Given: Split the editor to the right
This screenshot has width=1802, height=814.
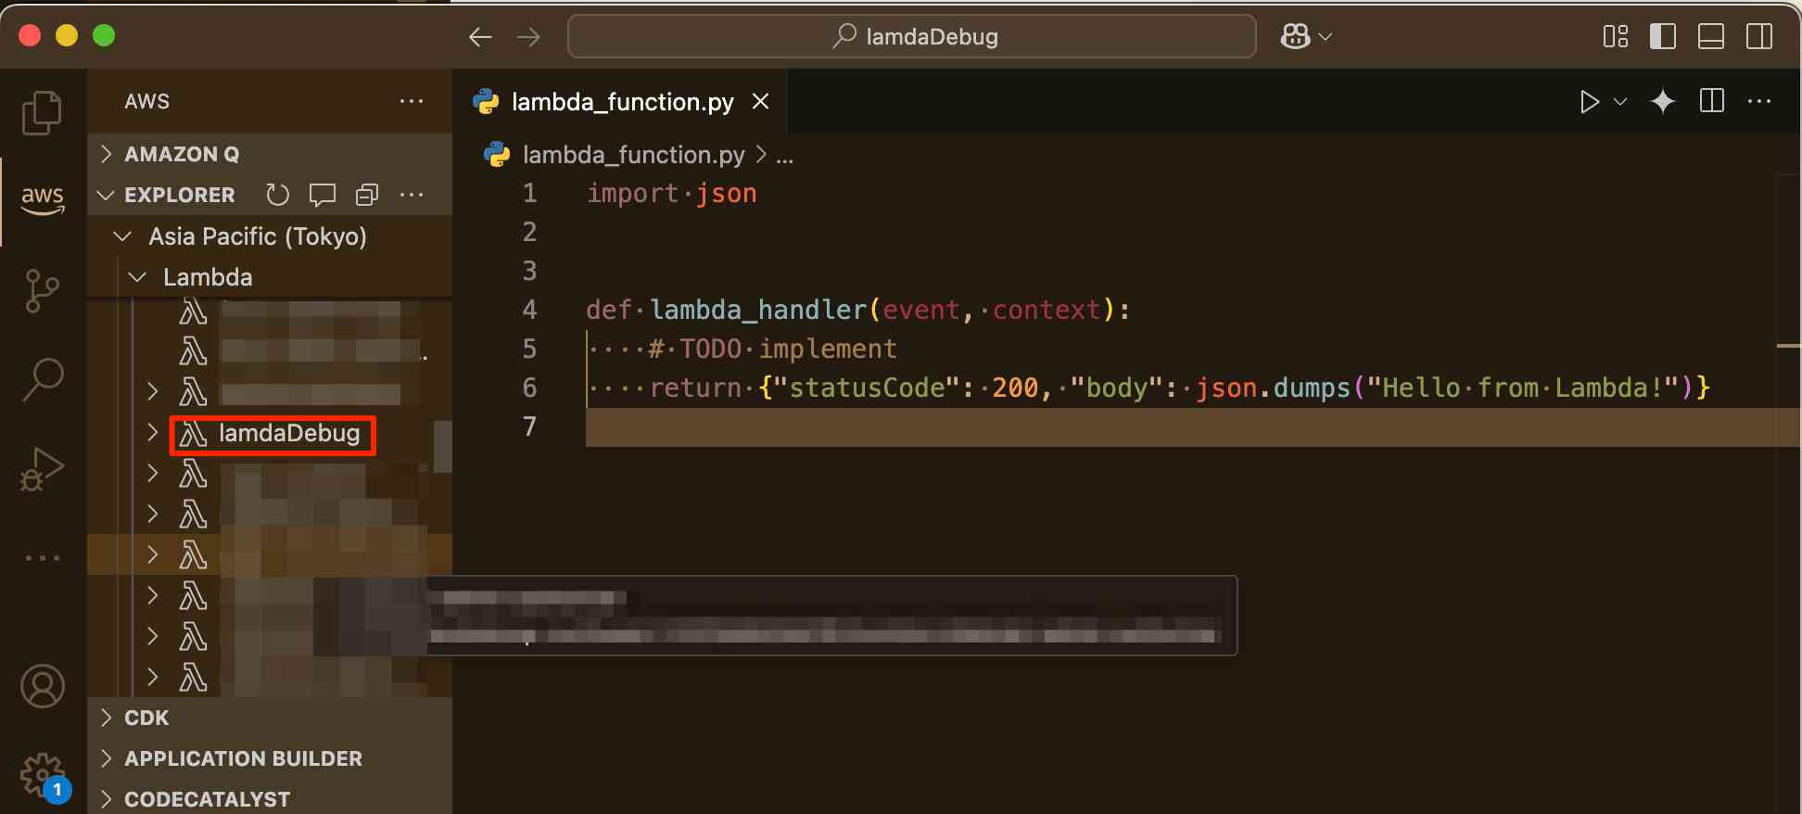Looking at the screenshot, I should pos(1712,102).
